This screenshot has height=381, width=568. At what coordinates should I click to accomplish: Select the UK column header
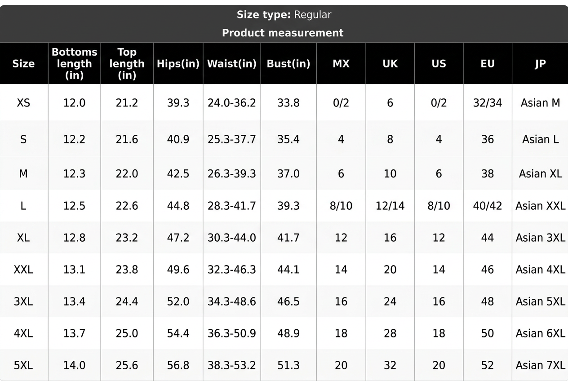tap(390, 64)
